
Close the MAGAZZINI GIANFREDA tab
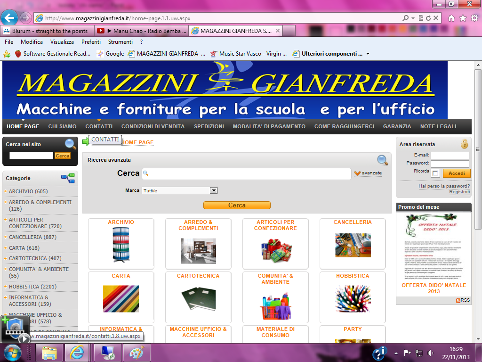tap(278, 31)
